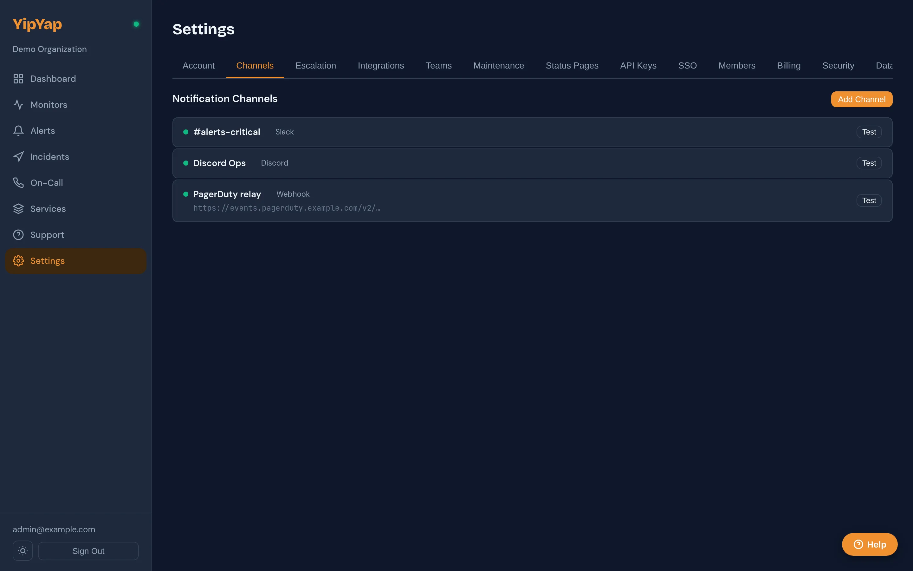Select the Services layers icon
The width and height of the screenshot is (913, 571).
coord(18,208)
